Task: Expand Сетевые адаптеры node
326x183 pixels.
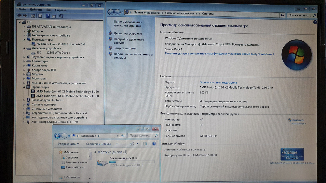Action: coord(24,104)
